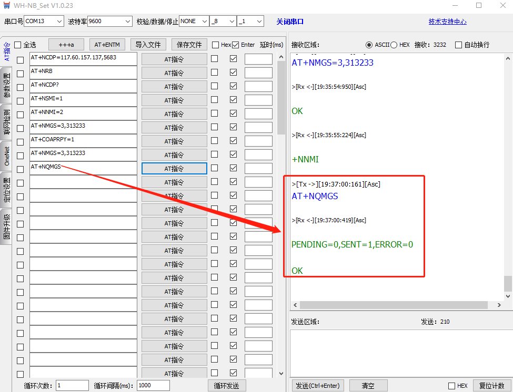Click the receive area scroll-up arrow
This screenshot has height=392, width=513.
point(508,58)
